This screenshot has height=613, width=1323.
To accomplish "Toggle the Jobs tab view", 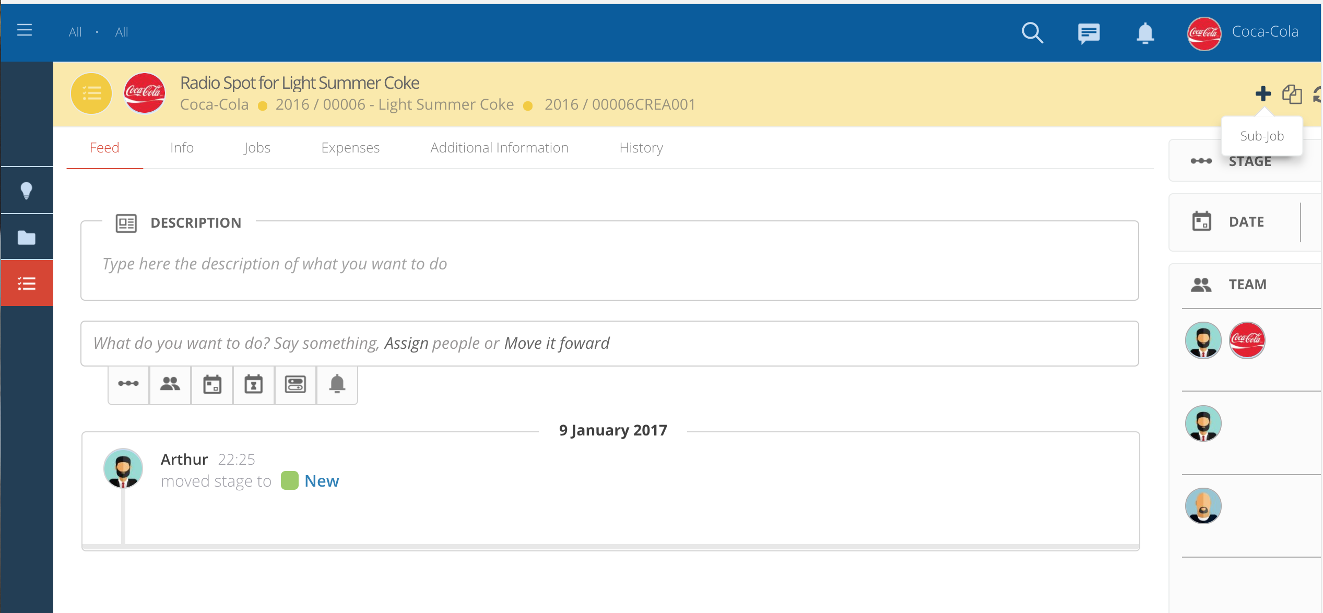I will tap(256, 148).
